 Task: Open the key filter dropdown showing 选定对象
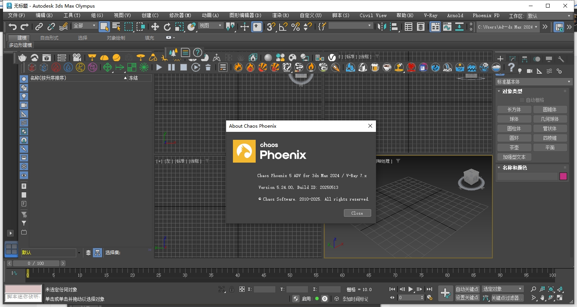(502, 289)
